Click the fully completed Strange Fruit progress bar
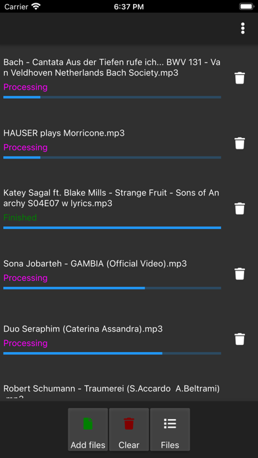 pyautogui.click(x=112, y=228)
